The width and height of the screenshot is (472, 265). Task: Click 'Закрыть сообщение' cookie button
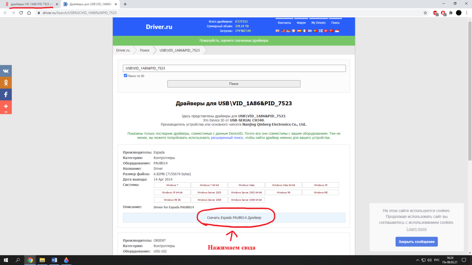coord(417,241)
